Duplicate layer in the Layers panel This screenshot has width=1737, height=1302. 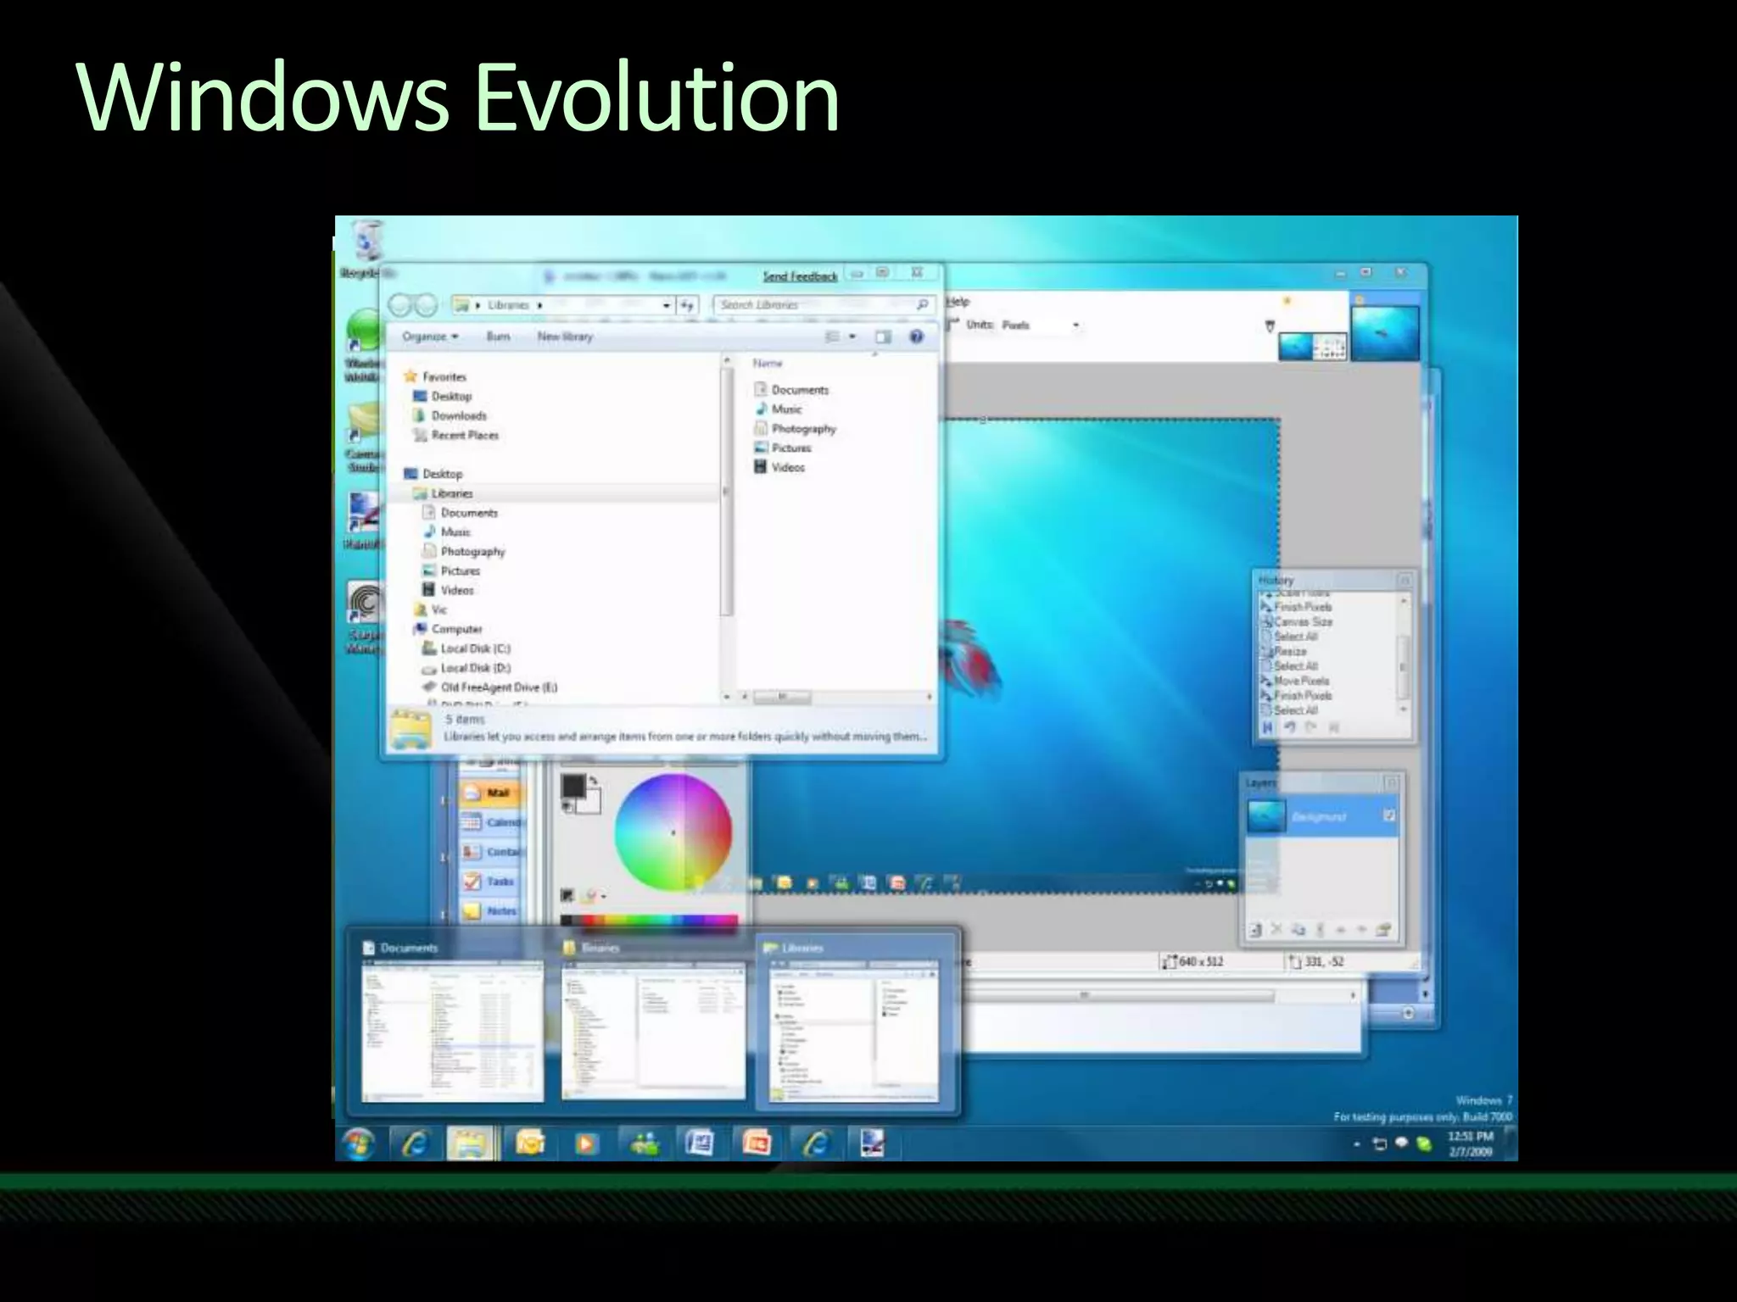(1298, 930)
